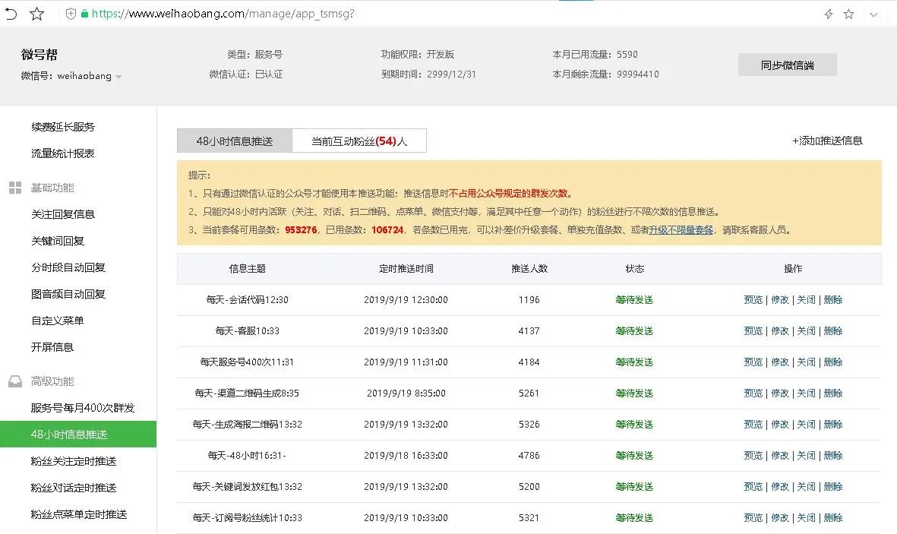Screen dimensions: 897x534
Task: Click the push count 5326
Action: pyautogui.click(x=529, y=424)
